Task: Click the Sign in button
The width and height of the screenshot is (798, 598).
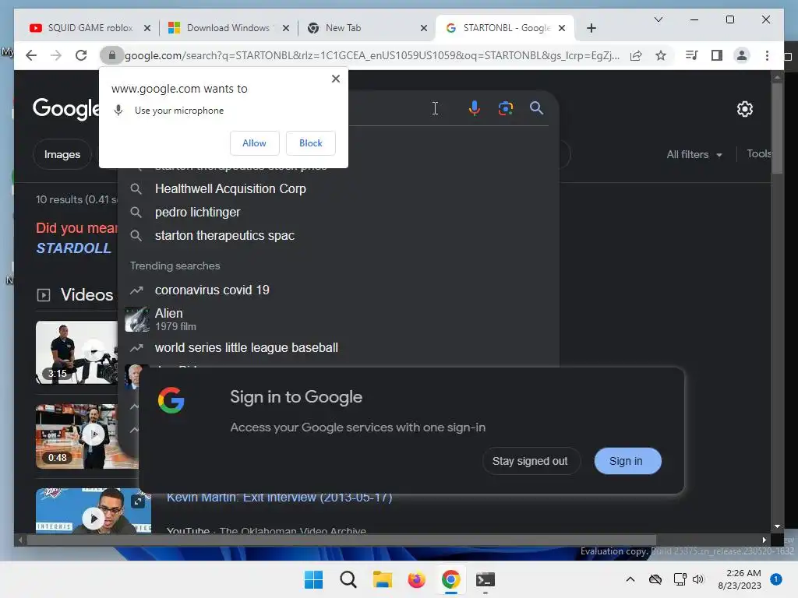Action: click(x=627, y=461)
